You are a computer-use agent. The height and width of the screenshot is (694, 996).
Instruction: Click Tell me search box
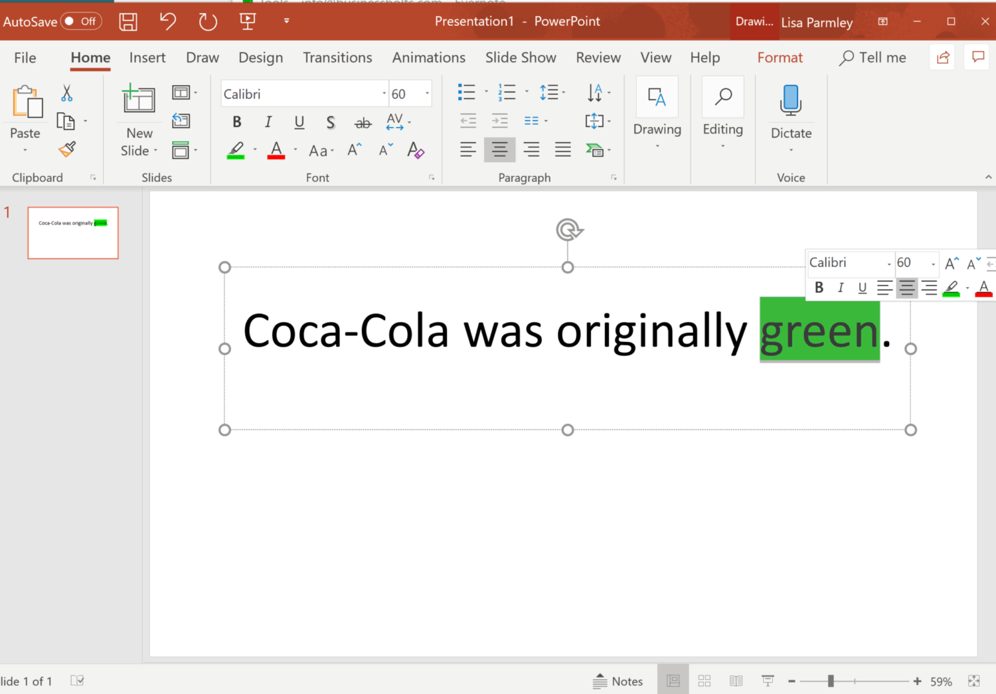[x=872, y=58]
